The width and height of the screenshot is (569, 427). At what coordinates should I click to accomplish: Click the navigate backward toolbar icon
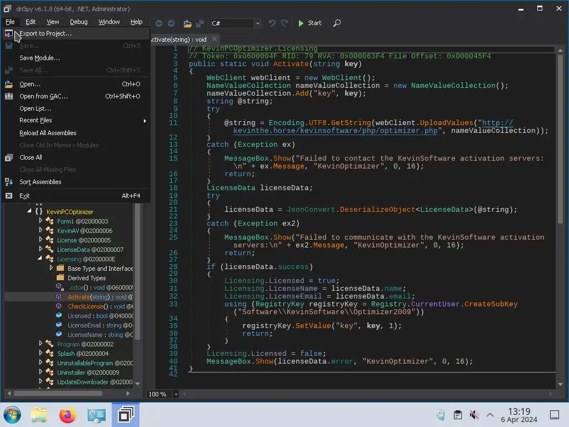coord(159,23)
